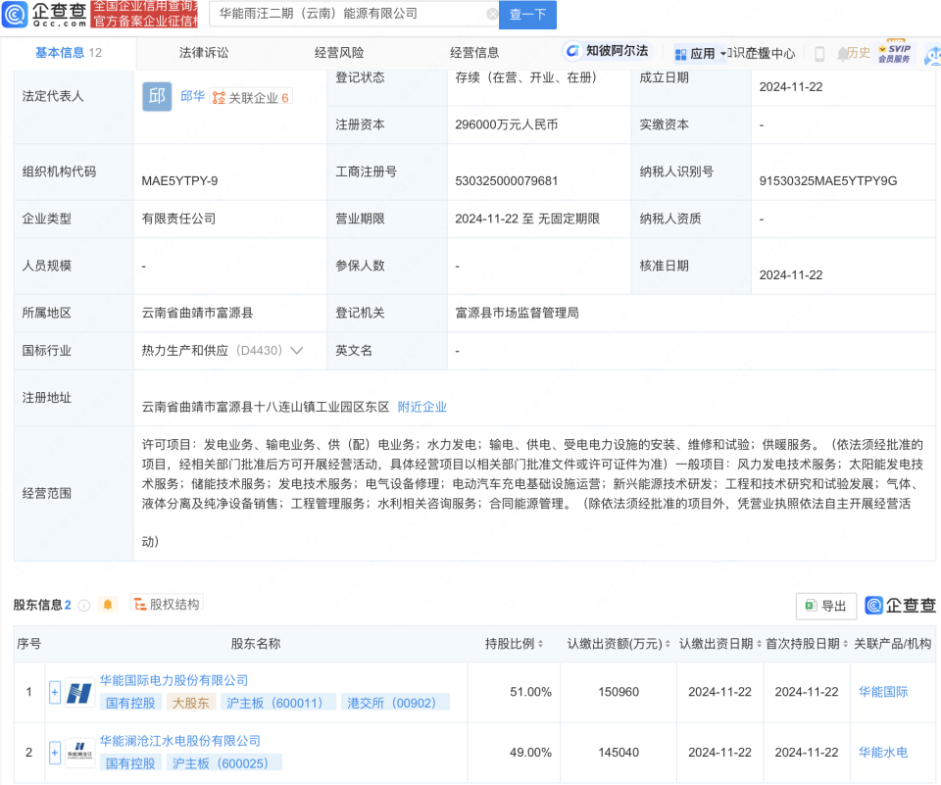Select organization code MAE5YTPY-9
The height and width of the screenshot is (785, 941).
click(179, 180)
